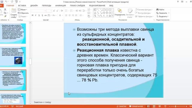
Task: Toggle bold Ж formatting
Action: (32, 15)
